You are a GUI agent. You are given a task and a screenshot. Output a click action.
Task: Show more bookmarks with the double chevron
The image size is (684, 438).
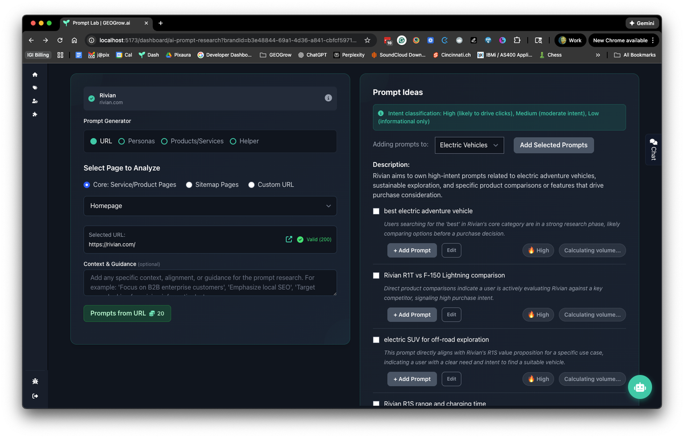pos(598,55)
